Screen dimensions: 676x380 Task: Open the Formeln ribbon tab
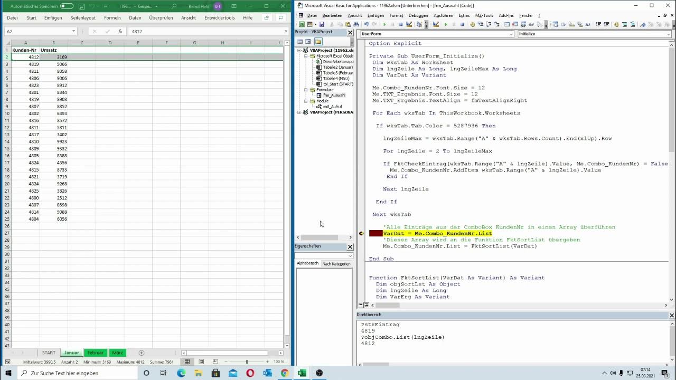coord(112,17)
